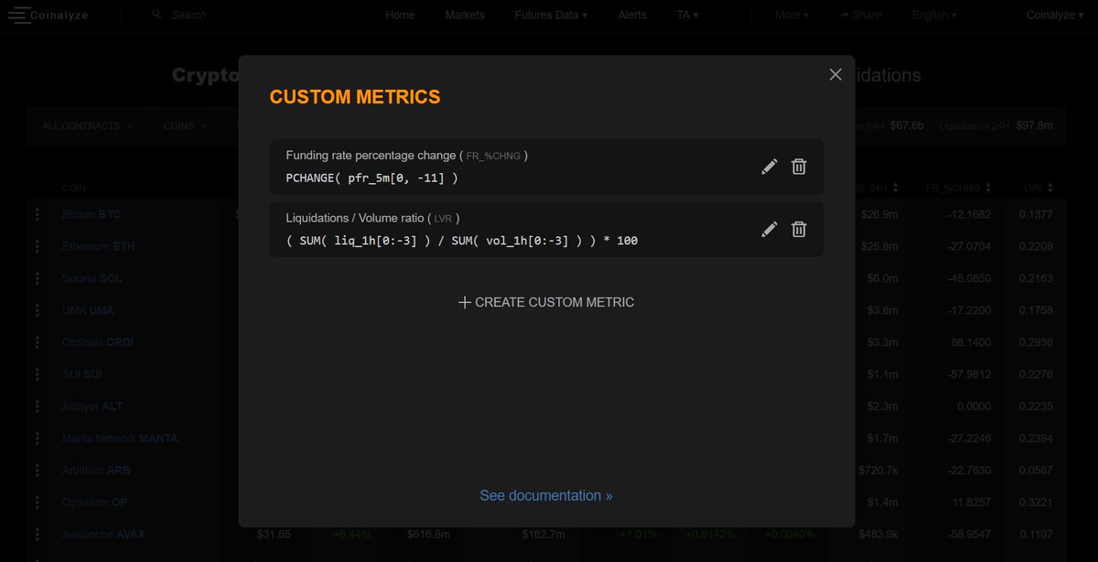The width and height of the screenshot is (1098, 562).
Task: Sort by the LVR column header
Action: tap(1039, 188)
